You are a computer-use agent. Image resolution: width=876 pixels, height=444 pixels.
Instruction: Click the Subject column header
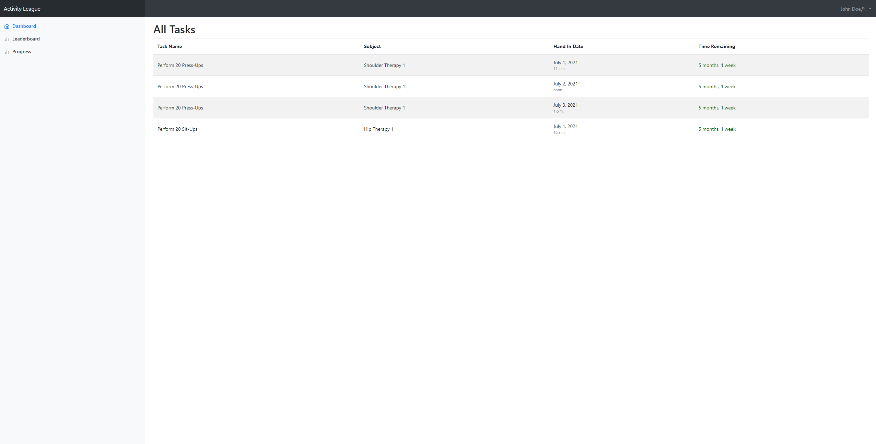tap(372, 46)
